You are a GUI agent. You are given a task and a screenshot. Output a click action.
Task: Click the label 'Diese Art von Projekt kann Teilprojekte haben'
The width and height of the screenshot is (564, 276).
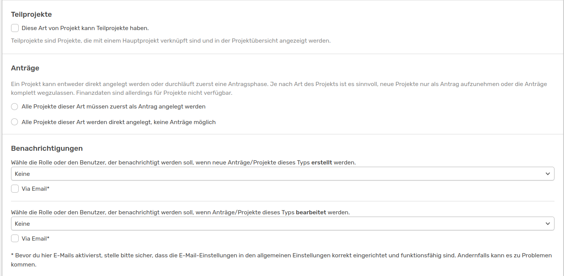point(85,28)
